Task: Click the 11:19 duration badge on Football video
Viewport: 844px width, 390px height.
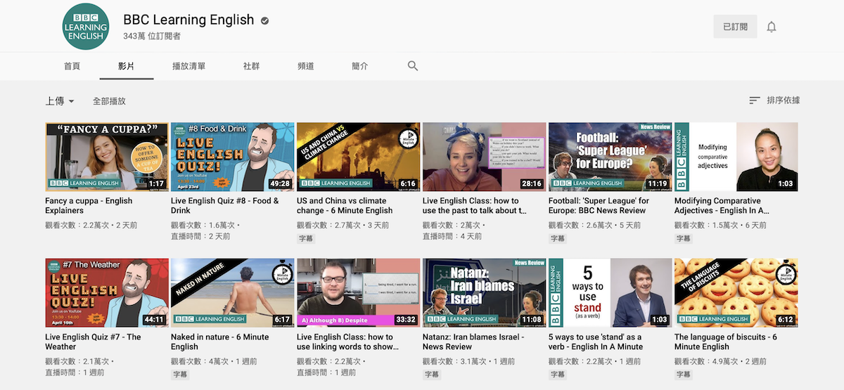Action: coord(658,183)
